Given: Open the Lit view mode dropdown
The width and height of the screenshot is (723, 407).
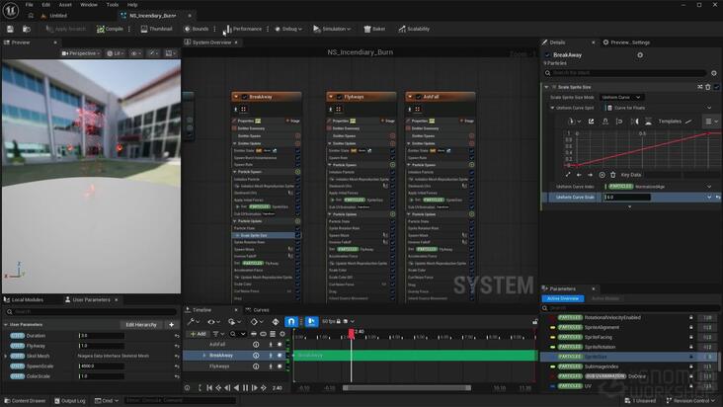Looking at the screenshot, I should pos(116,53).
